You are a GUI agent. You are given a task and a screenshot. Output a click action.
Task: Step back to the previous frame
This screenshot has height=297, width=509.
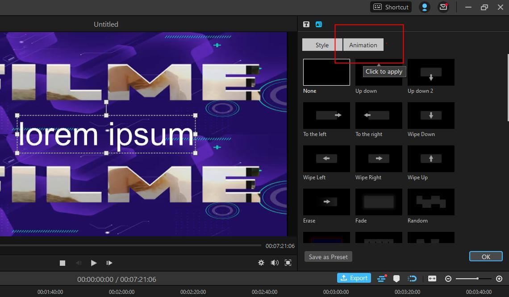(78, 263)
